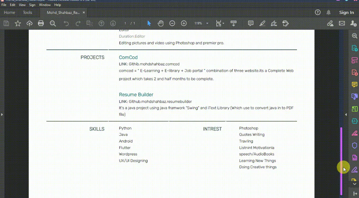Open Organize Pages tool in right pane

[354, 60]
